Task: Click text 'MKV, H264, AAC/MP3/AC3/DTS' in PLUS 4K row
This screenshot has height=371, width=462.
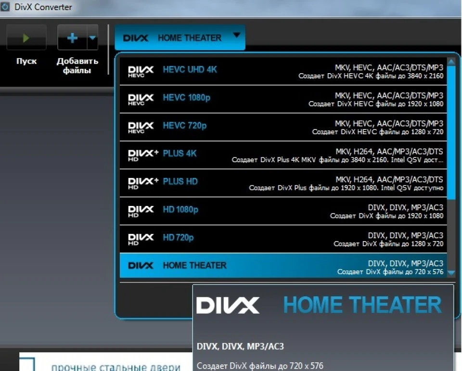Action: tap(389, 152)
